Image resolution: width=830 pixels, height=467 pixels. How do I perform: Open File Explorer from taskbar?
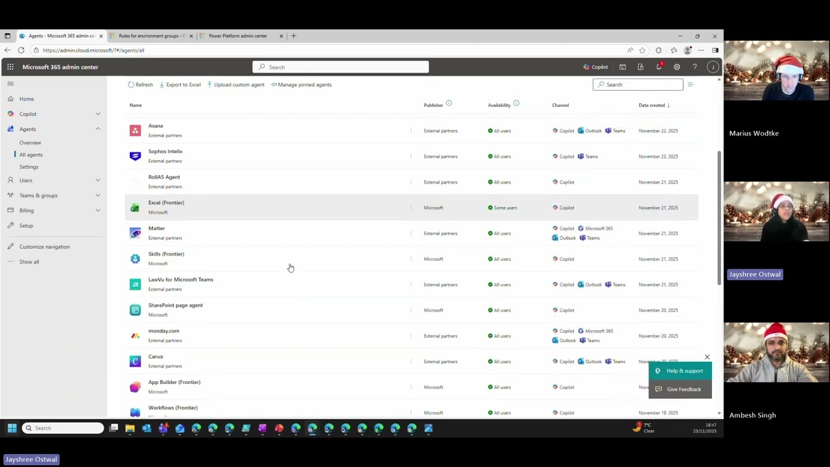tap(130, 428)
